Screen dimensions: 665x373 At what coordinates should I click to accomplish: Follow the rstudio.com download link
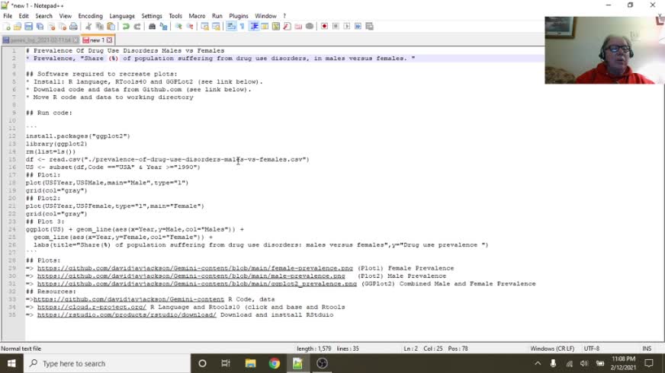(127, 314)
